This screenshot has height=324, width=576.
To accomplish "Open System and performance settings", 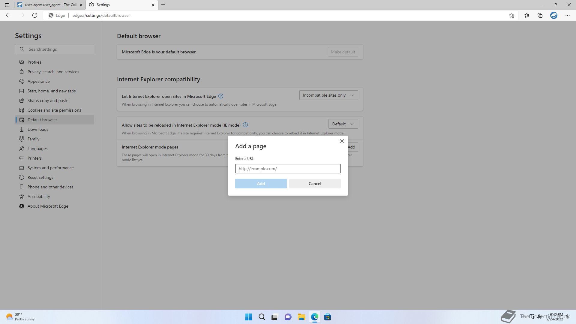I will point(55,168).
